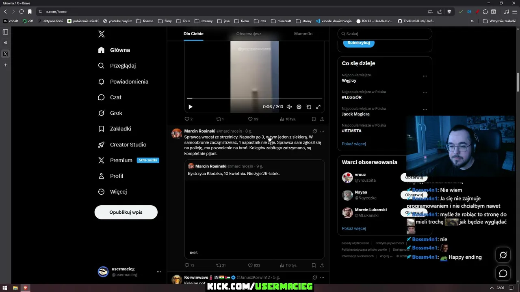Viewport: 520px width, 292px height.
Task: Open the Wszystkie zakładki folder
Action: pos(499,21)
